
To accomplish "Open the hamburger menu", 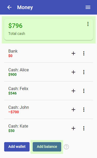I will click(x=88, y=7).
